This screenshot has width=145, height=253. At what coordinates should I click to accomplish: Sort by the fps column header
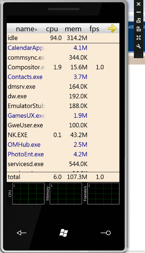point(94,29)
